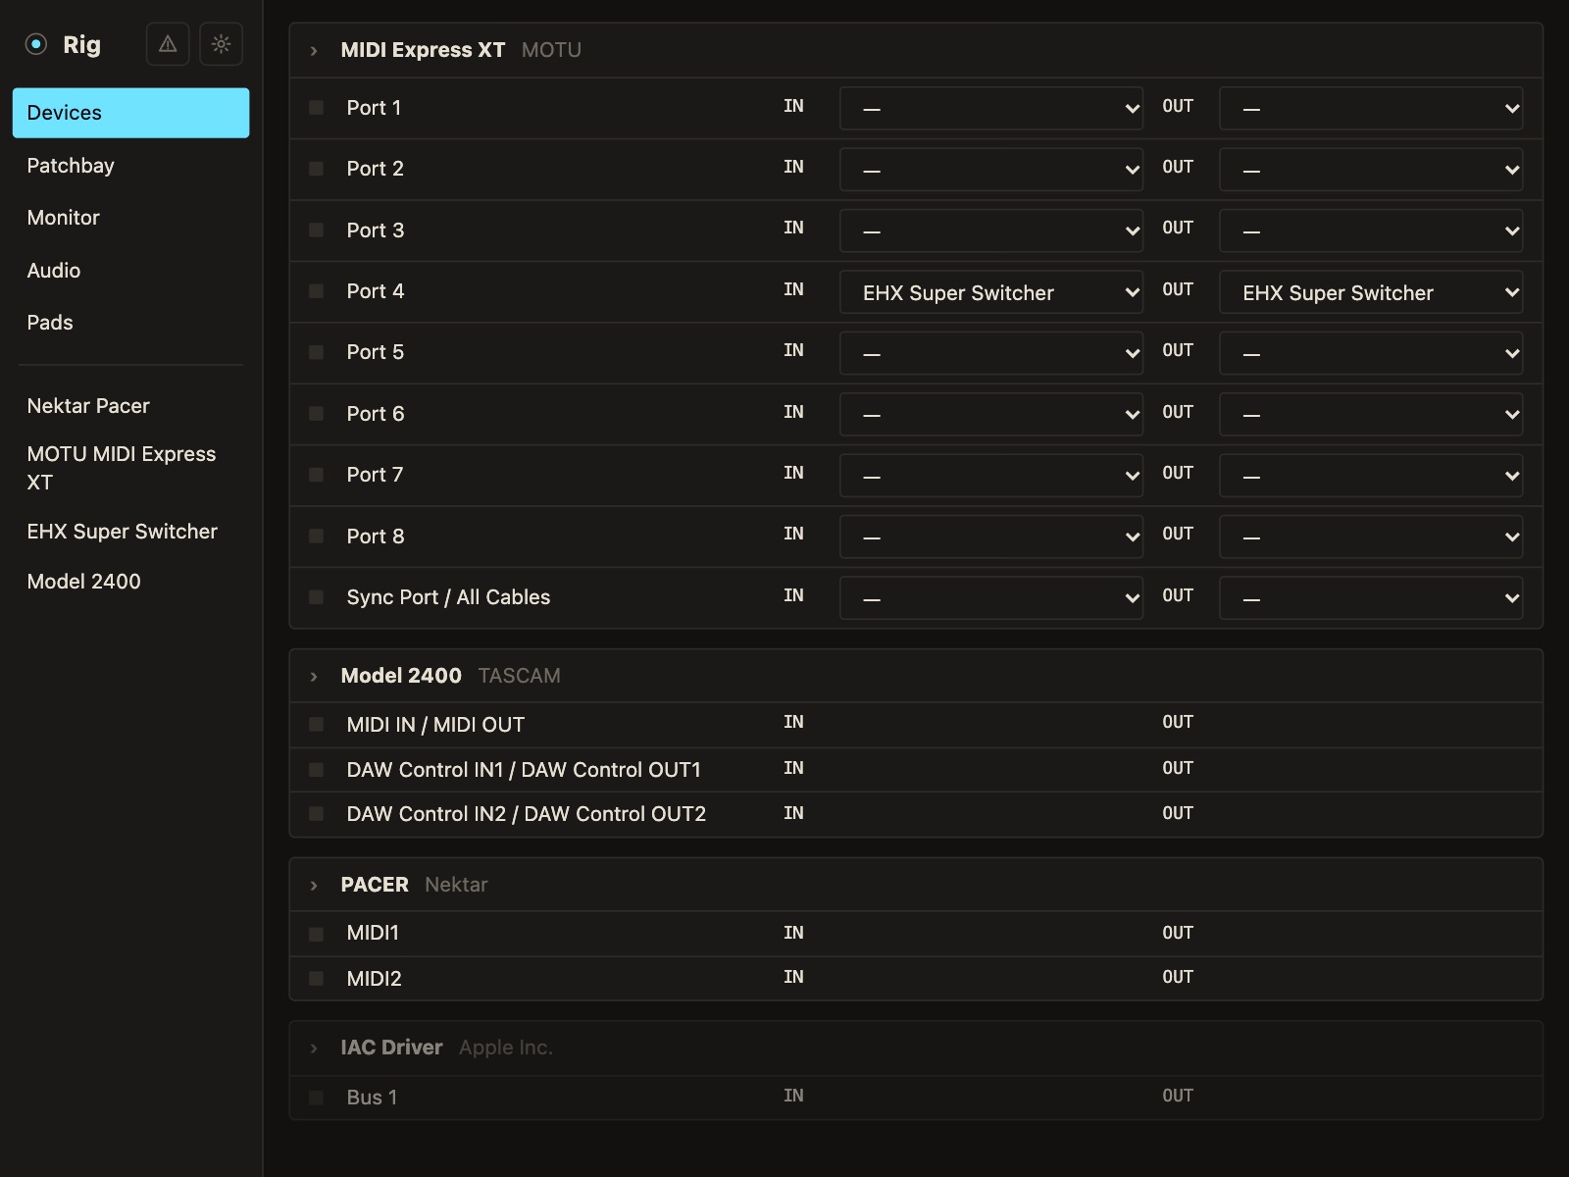
Task: Open Port 3 IN dropdown
Action: (991, 230)
